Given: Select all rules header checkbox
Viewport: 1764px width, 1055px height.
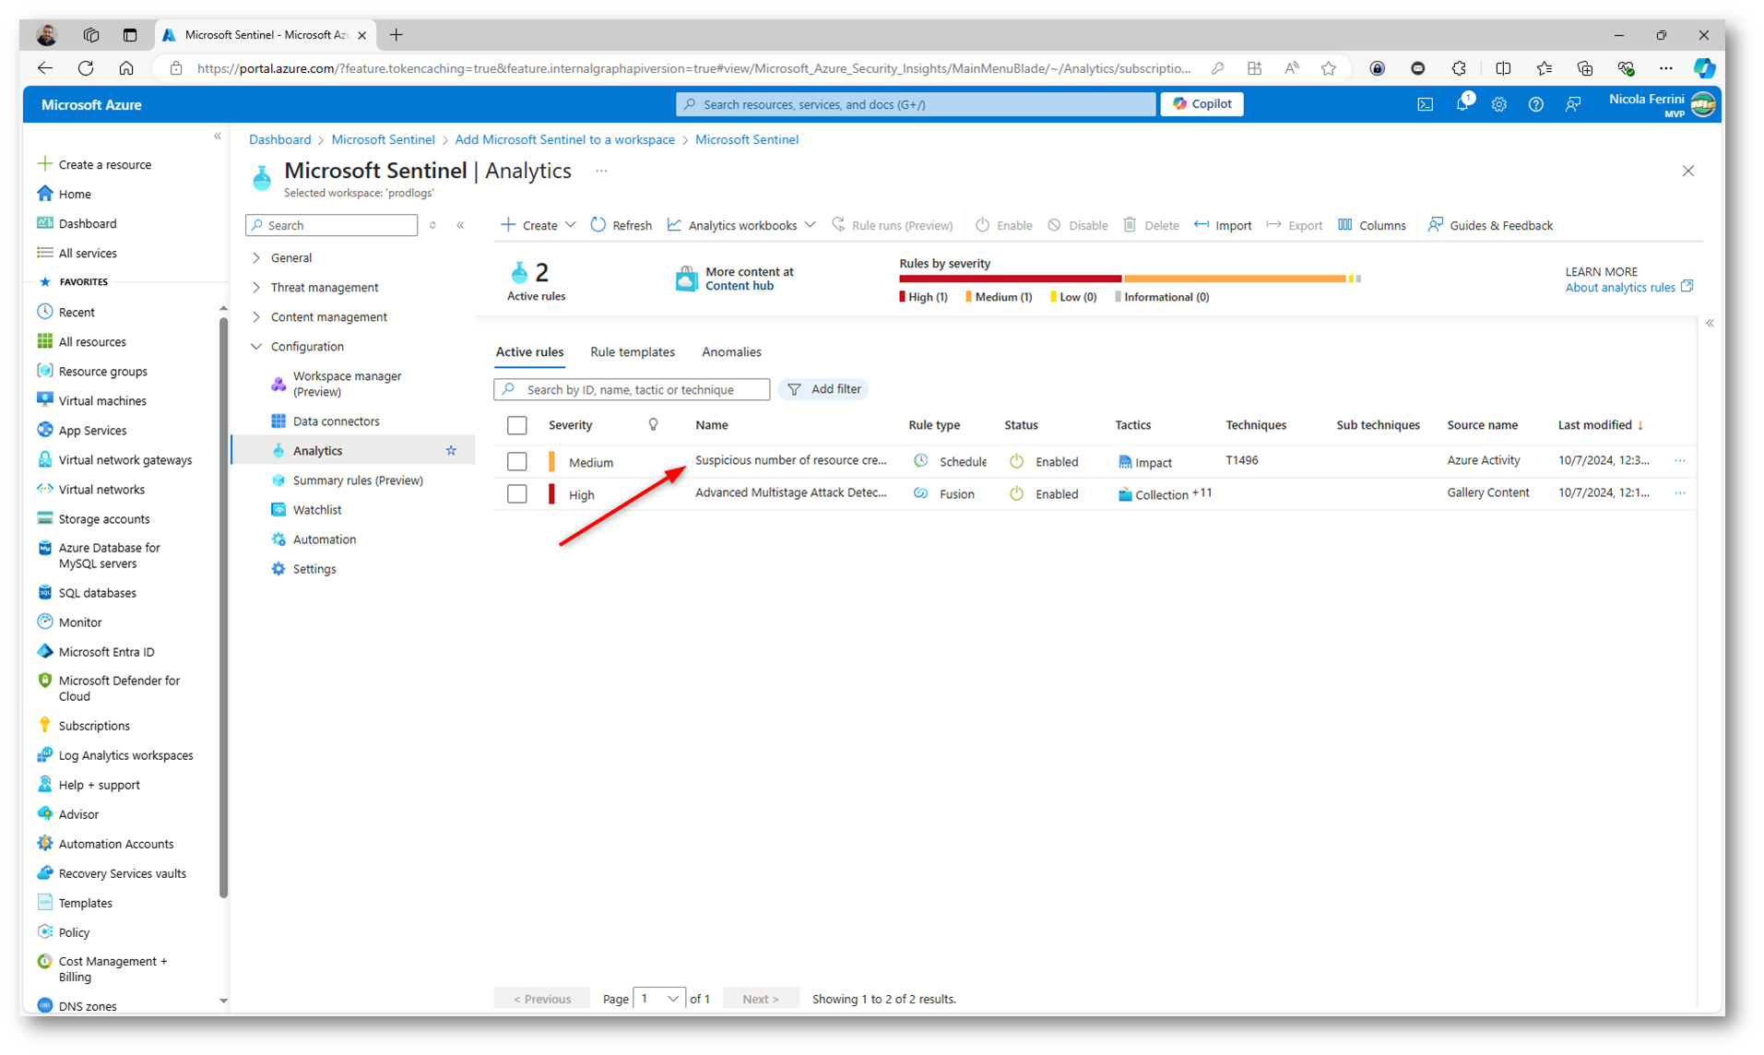Looking at the screenshot, I should point(517,425).
